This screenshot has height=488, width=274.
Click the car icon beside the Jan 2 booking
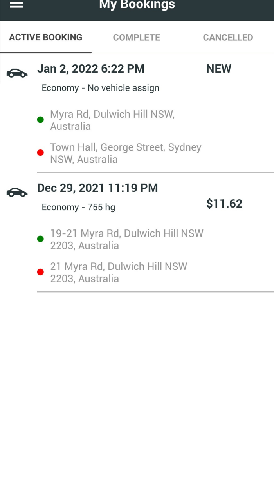17,73
